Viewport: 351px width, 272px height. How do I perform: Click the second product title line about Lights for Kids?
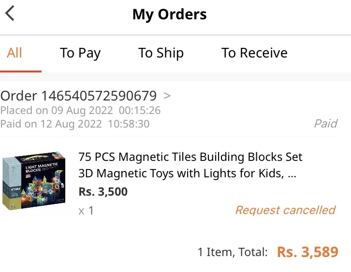tap(188, 173)
